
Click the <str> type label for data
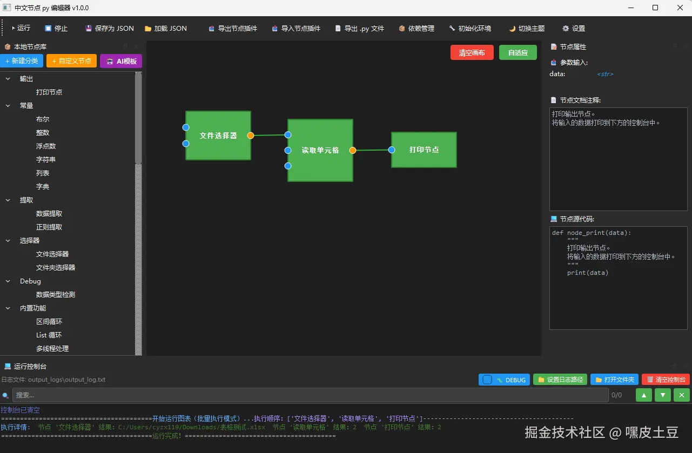click(x=605, y=74)
